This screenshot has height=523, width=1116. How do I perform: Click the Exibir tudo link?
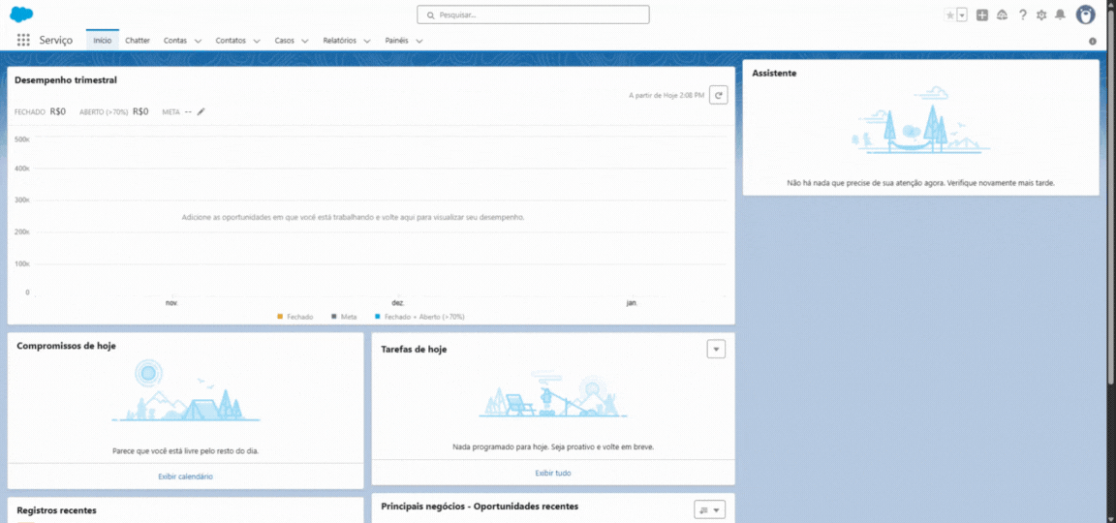[552, 473]
